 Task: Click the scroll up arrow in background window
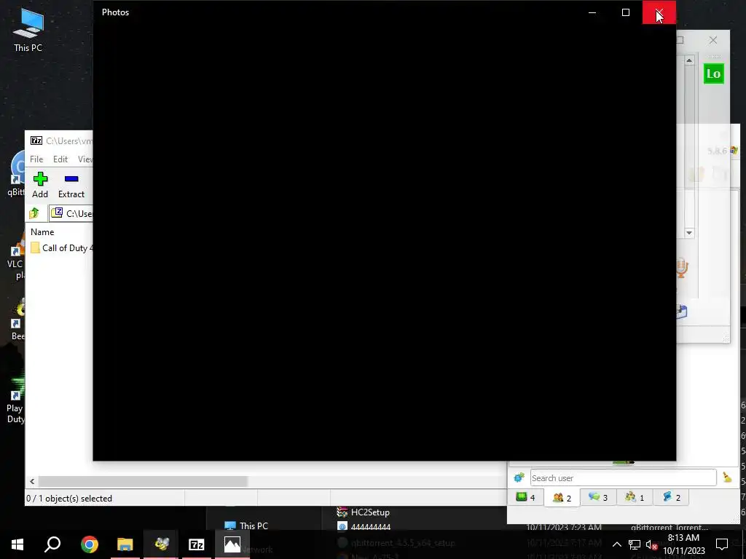689,60
